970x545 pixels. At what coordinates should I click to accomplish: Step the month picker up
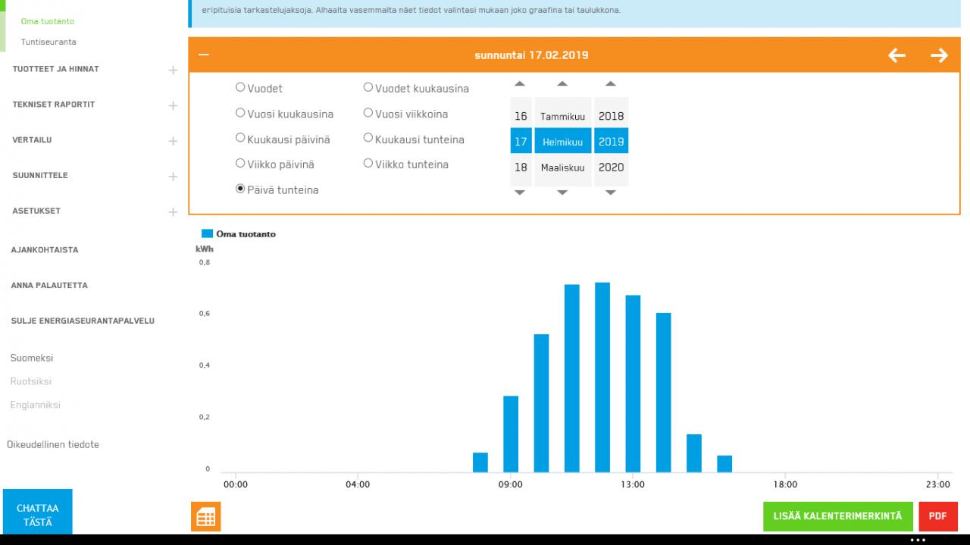pos(562,84)
